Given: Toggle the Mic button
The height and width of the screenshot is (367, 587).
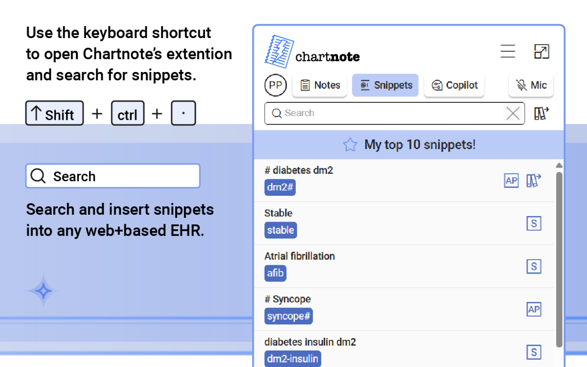Looking at the screenshot, I should (x=531, y=85).
